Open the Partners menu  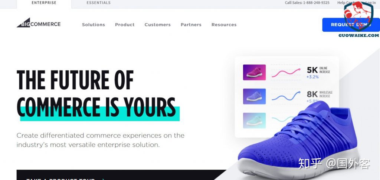(x=191, y=25)
